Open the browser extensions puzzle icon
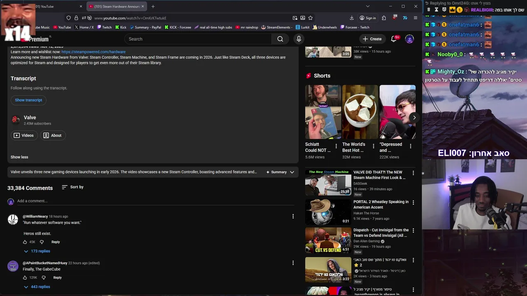The image size is (527, 296). (x=384, y=18)
